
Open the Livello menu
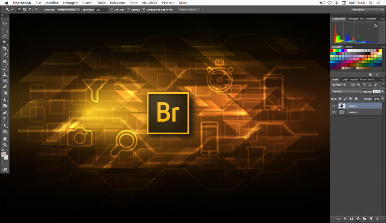[87, 3]
